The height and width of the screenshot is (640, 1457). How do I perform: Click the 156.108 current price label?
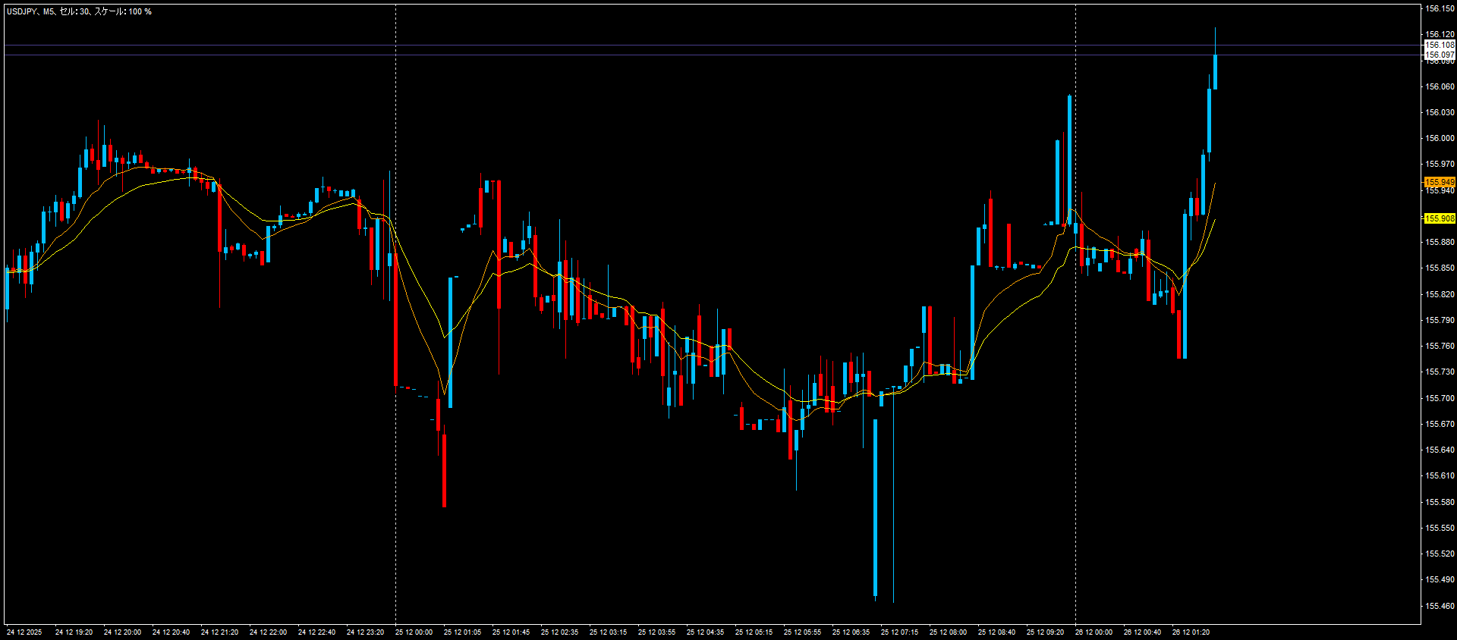1440,45
